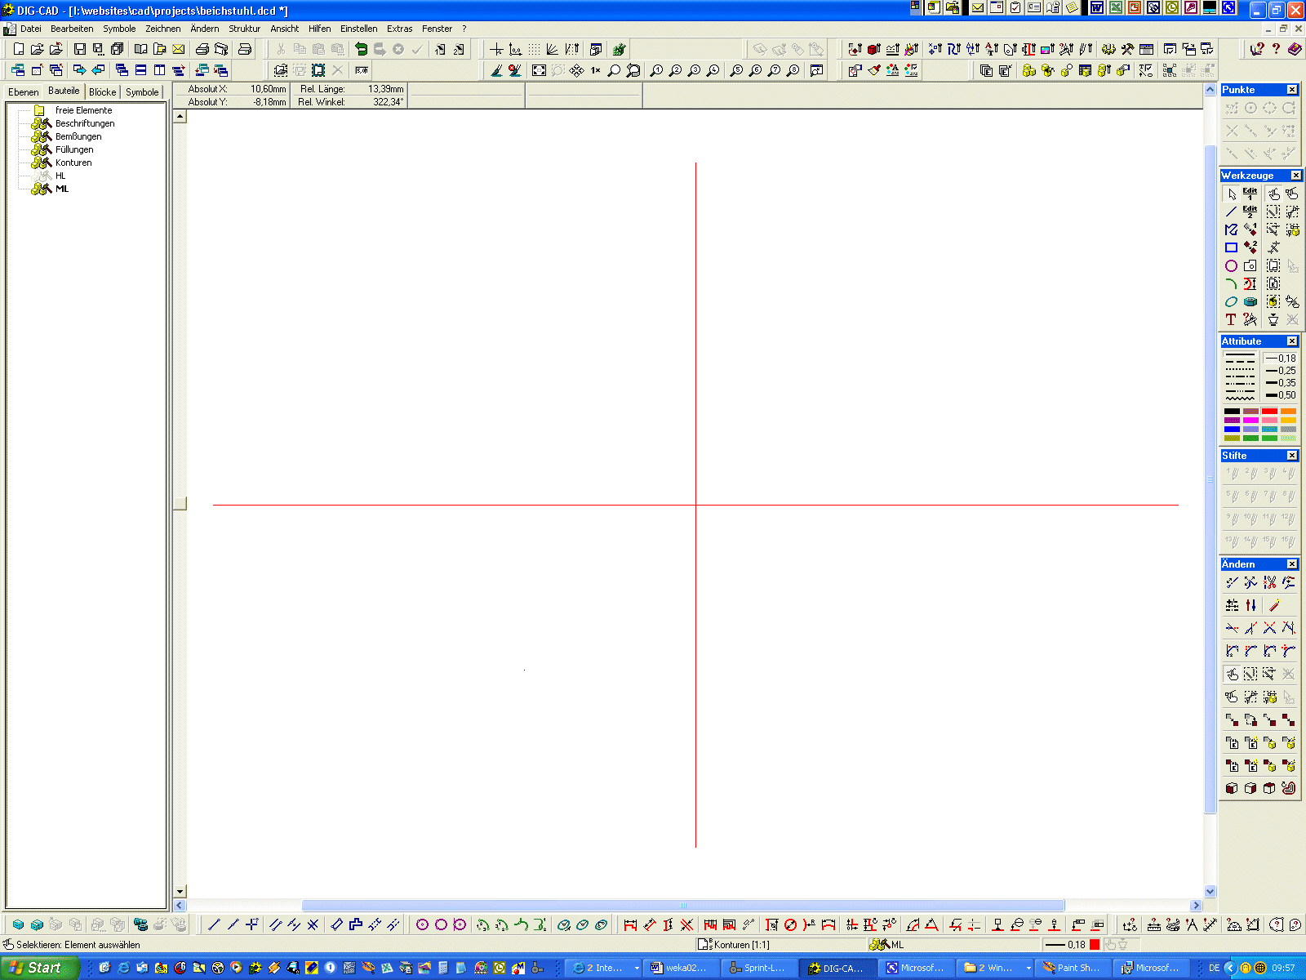Screen dimensions: 1306x980
Task: Close the Stifte panel
Action: point(1292,456)
